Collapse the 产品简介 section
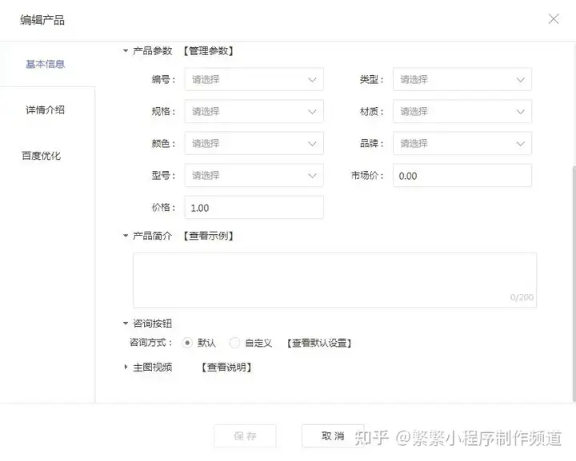576x461 pixels. point(126,236)
